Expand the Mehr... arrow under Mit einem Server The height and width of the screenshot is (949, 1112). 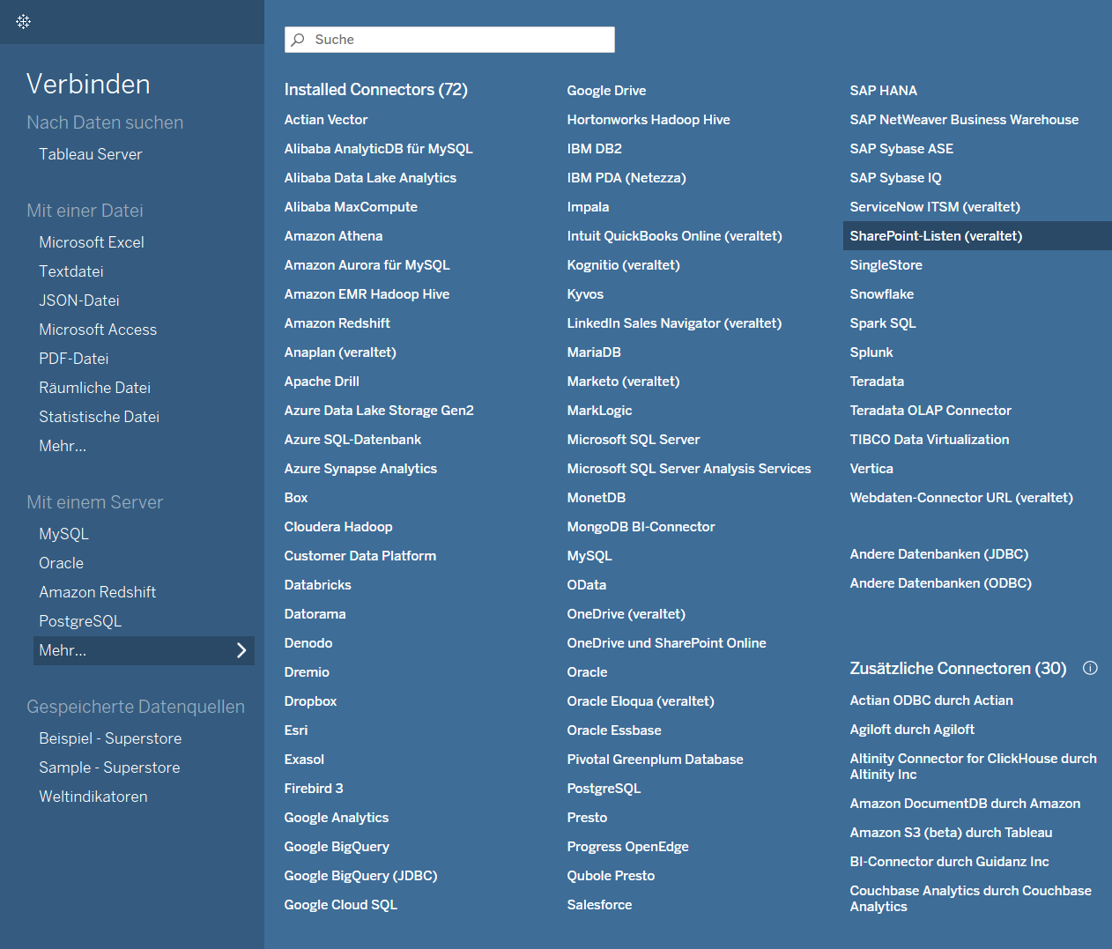click(x=241, y=650)
